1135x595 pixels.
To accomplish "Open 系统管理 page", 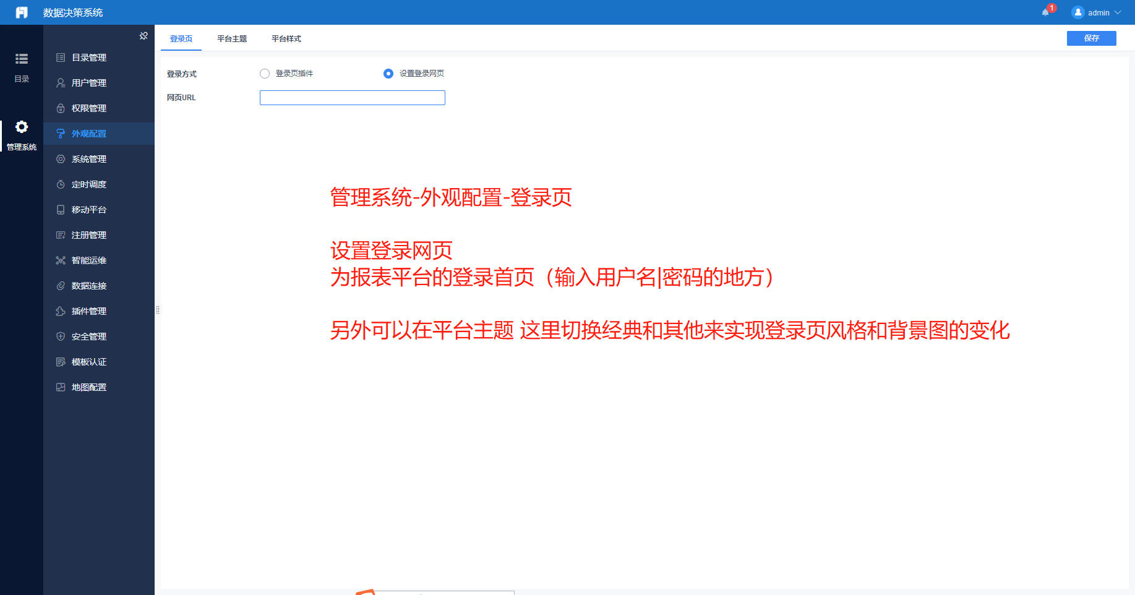I will (x=99, y=159).
